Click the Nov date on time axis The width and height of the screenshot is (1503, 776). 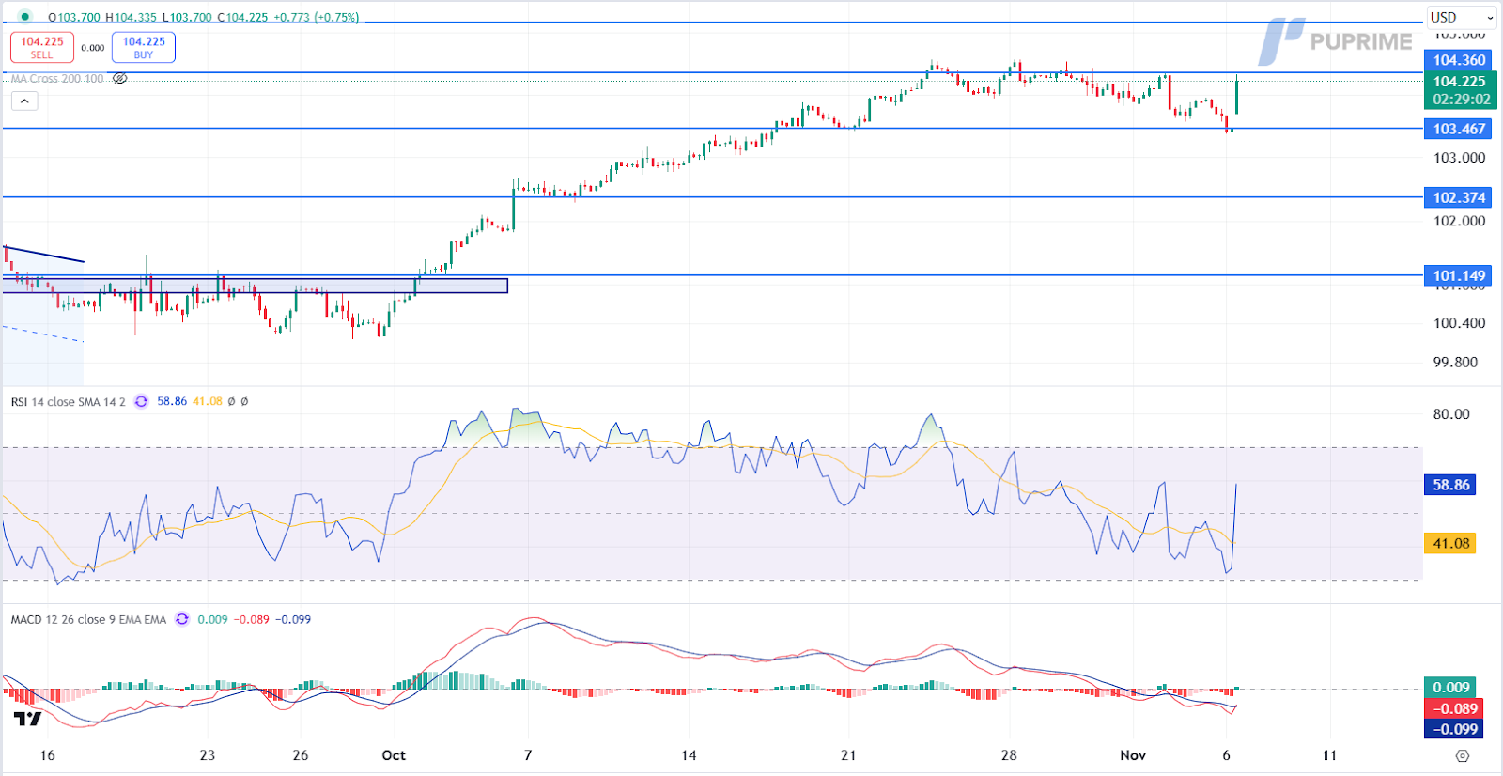1133,755
